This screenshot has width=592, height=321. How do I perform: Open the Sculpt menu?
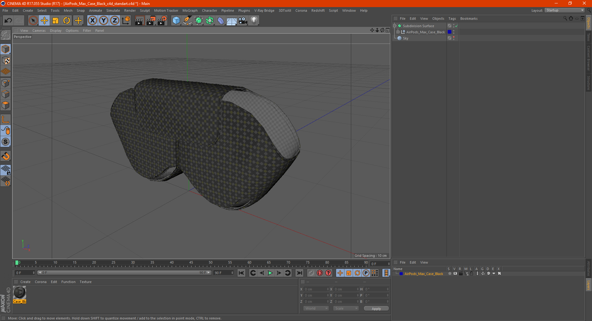145,10
